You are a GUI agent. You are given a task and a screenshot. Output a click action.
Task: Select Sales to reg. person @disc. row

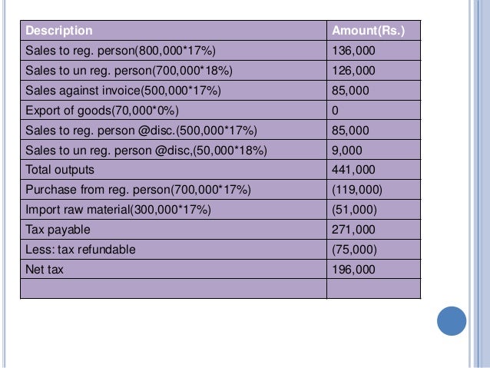[x=220, y=130]
